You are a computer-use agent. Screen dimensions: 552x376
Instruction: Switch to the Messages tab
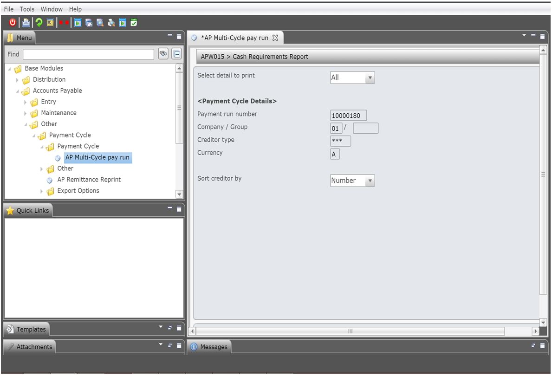(209, 347)
